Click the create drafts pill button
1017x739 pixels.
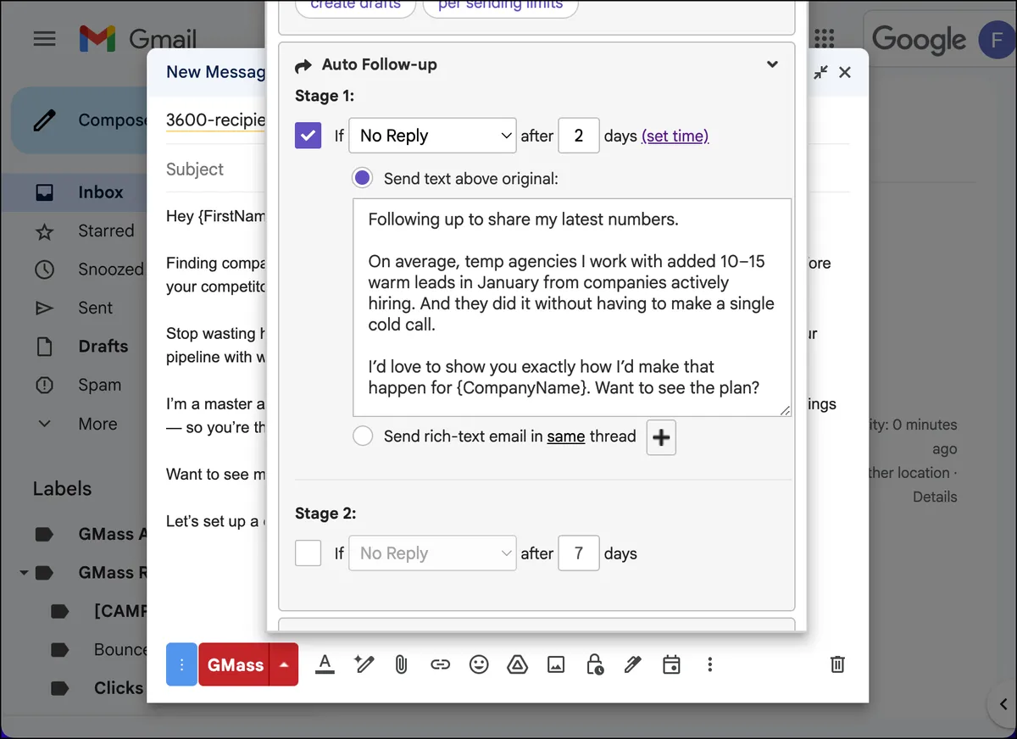click(x=355, y=7)
